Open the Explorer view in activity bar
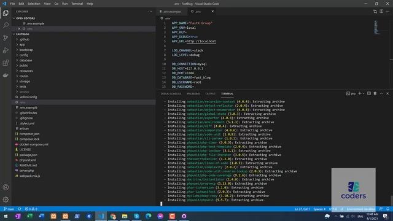The height and width of the screenshot is (221, 393). coord(6,13)
